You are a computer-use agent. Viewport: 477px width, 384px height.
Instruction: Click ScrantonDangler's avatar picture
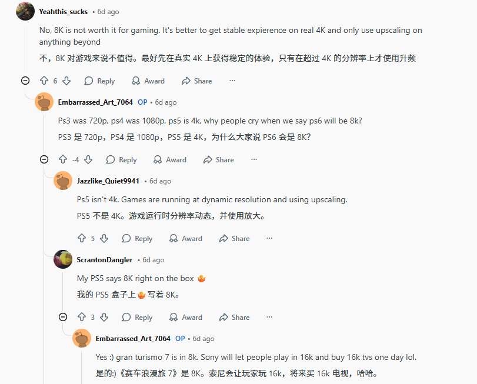[x=63, y=260]
